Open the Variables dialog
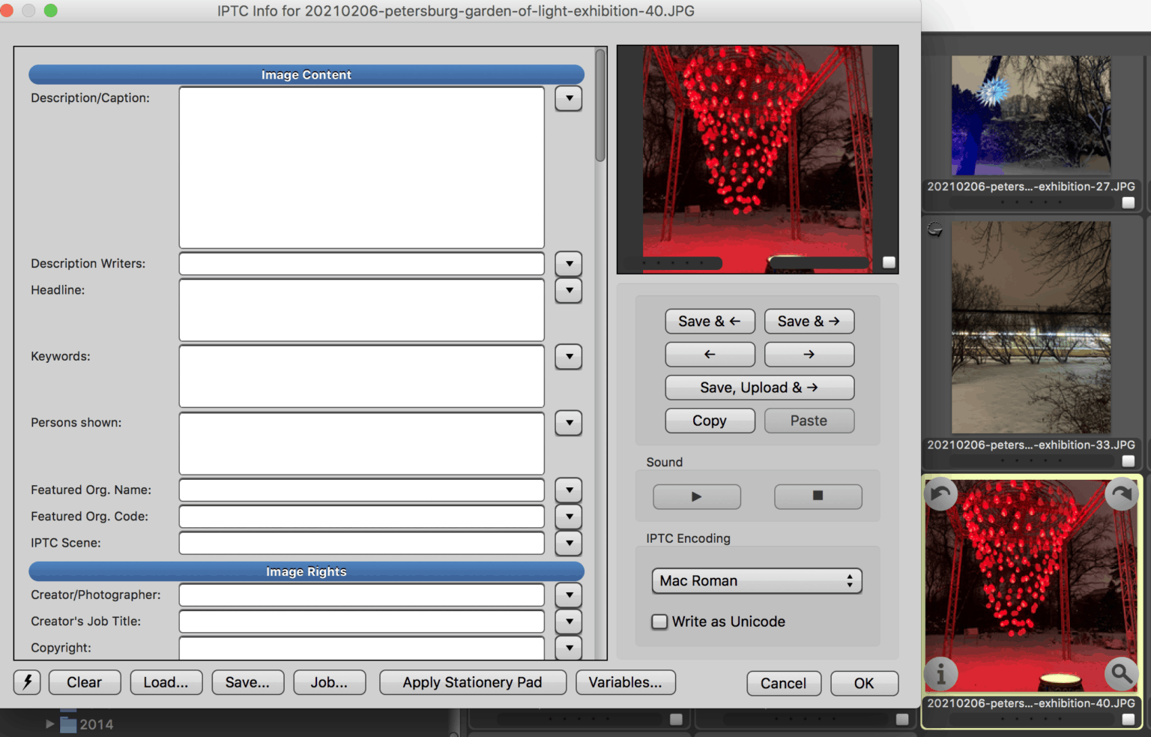1151x737 pixels. pyautogui.click(x=626, y=682)
